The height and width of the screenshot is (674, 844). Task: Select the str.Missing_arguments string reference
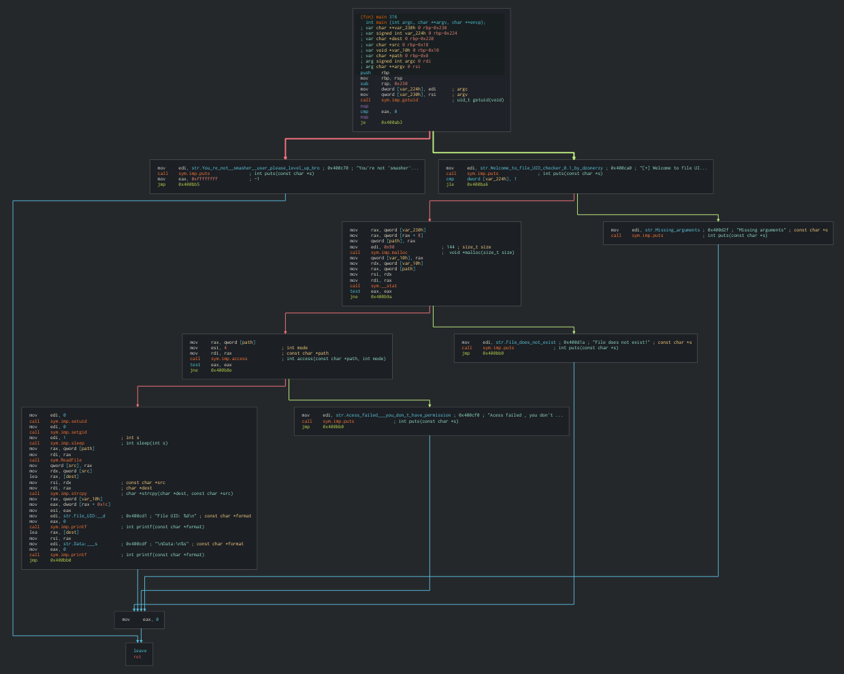click(x=672, y=230)
